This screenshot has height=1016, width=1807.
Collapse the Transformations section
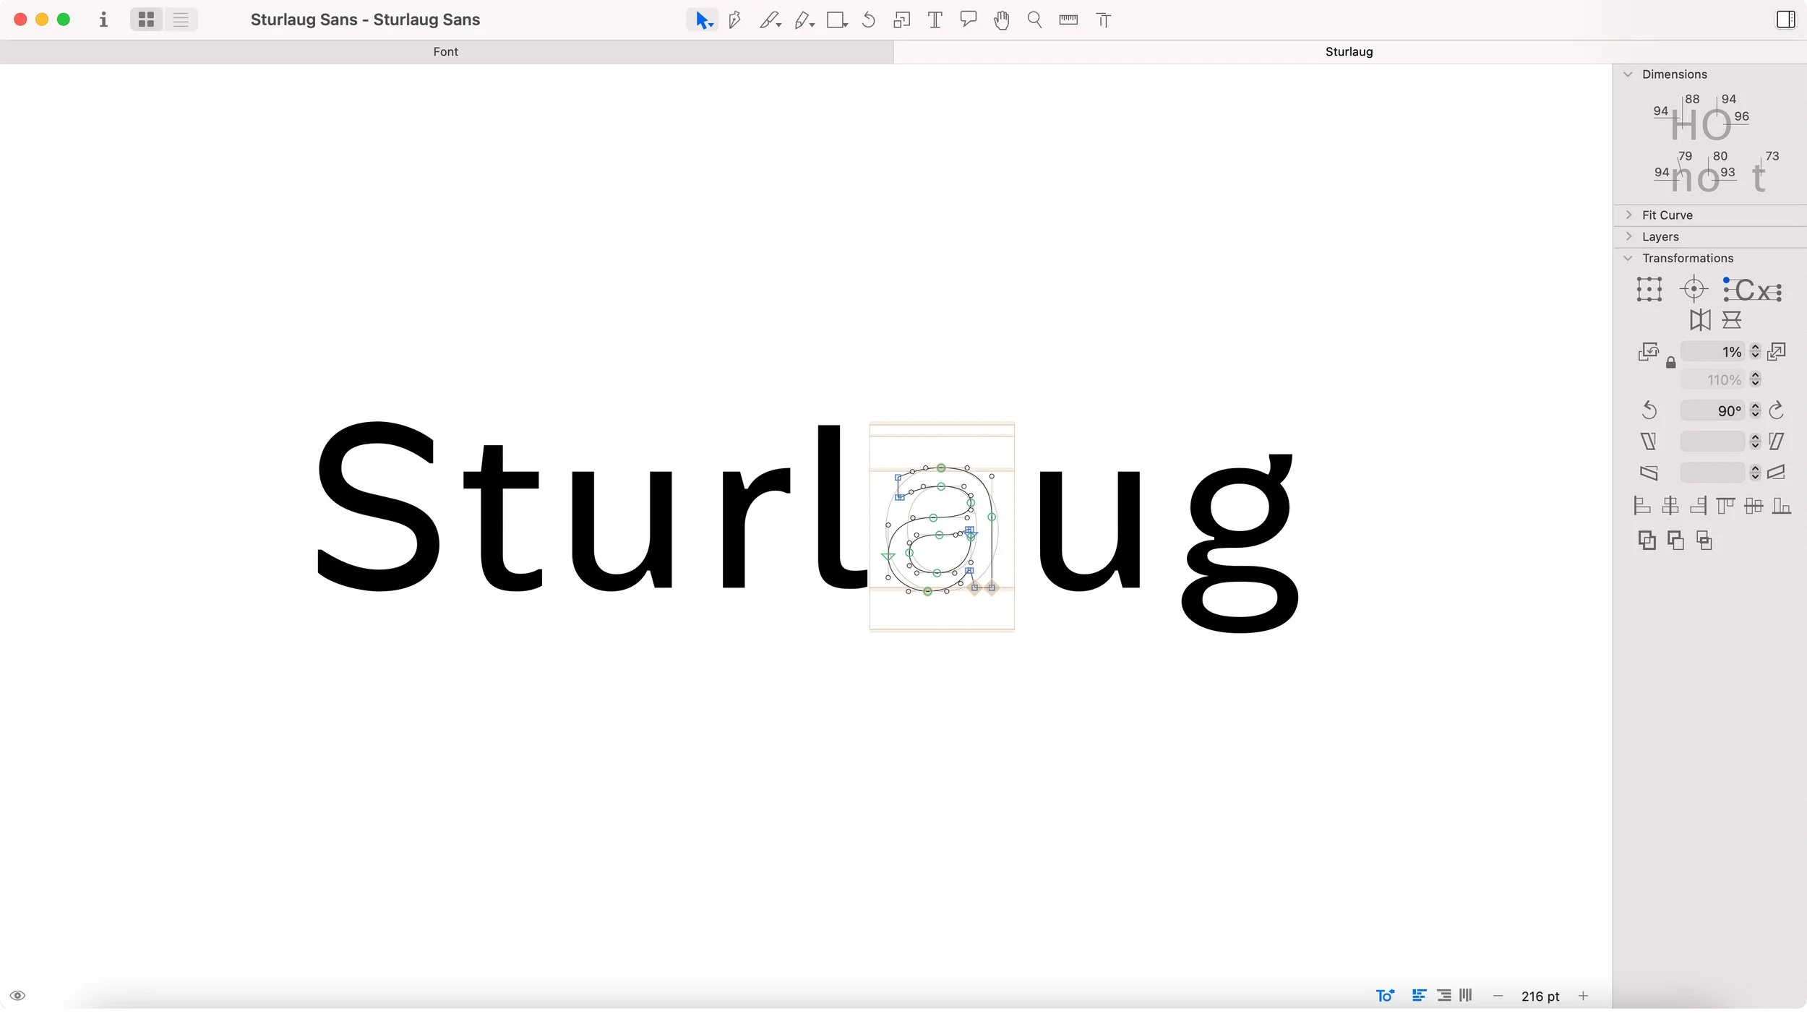[x=1628, y=258]
